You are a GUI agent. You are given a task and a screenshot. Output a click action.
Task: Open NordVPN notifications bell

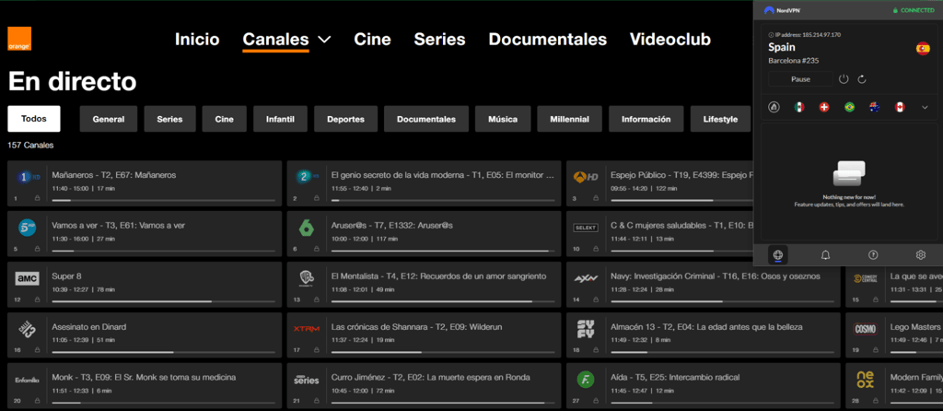[826, 255]
